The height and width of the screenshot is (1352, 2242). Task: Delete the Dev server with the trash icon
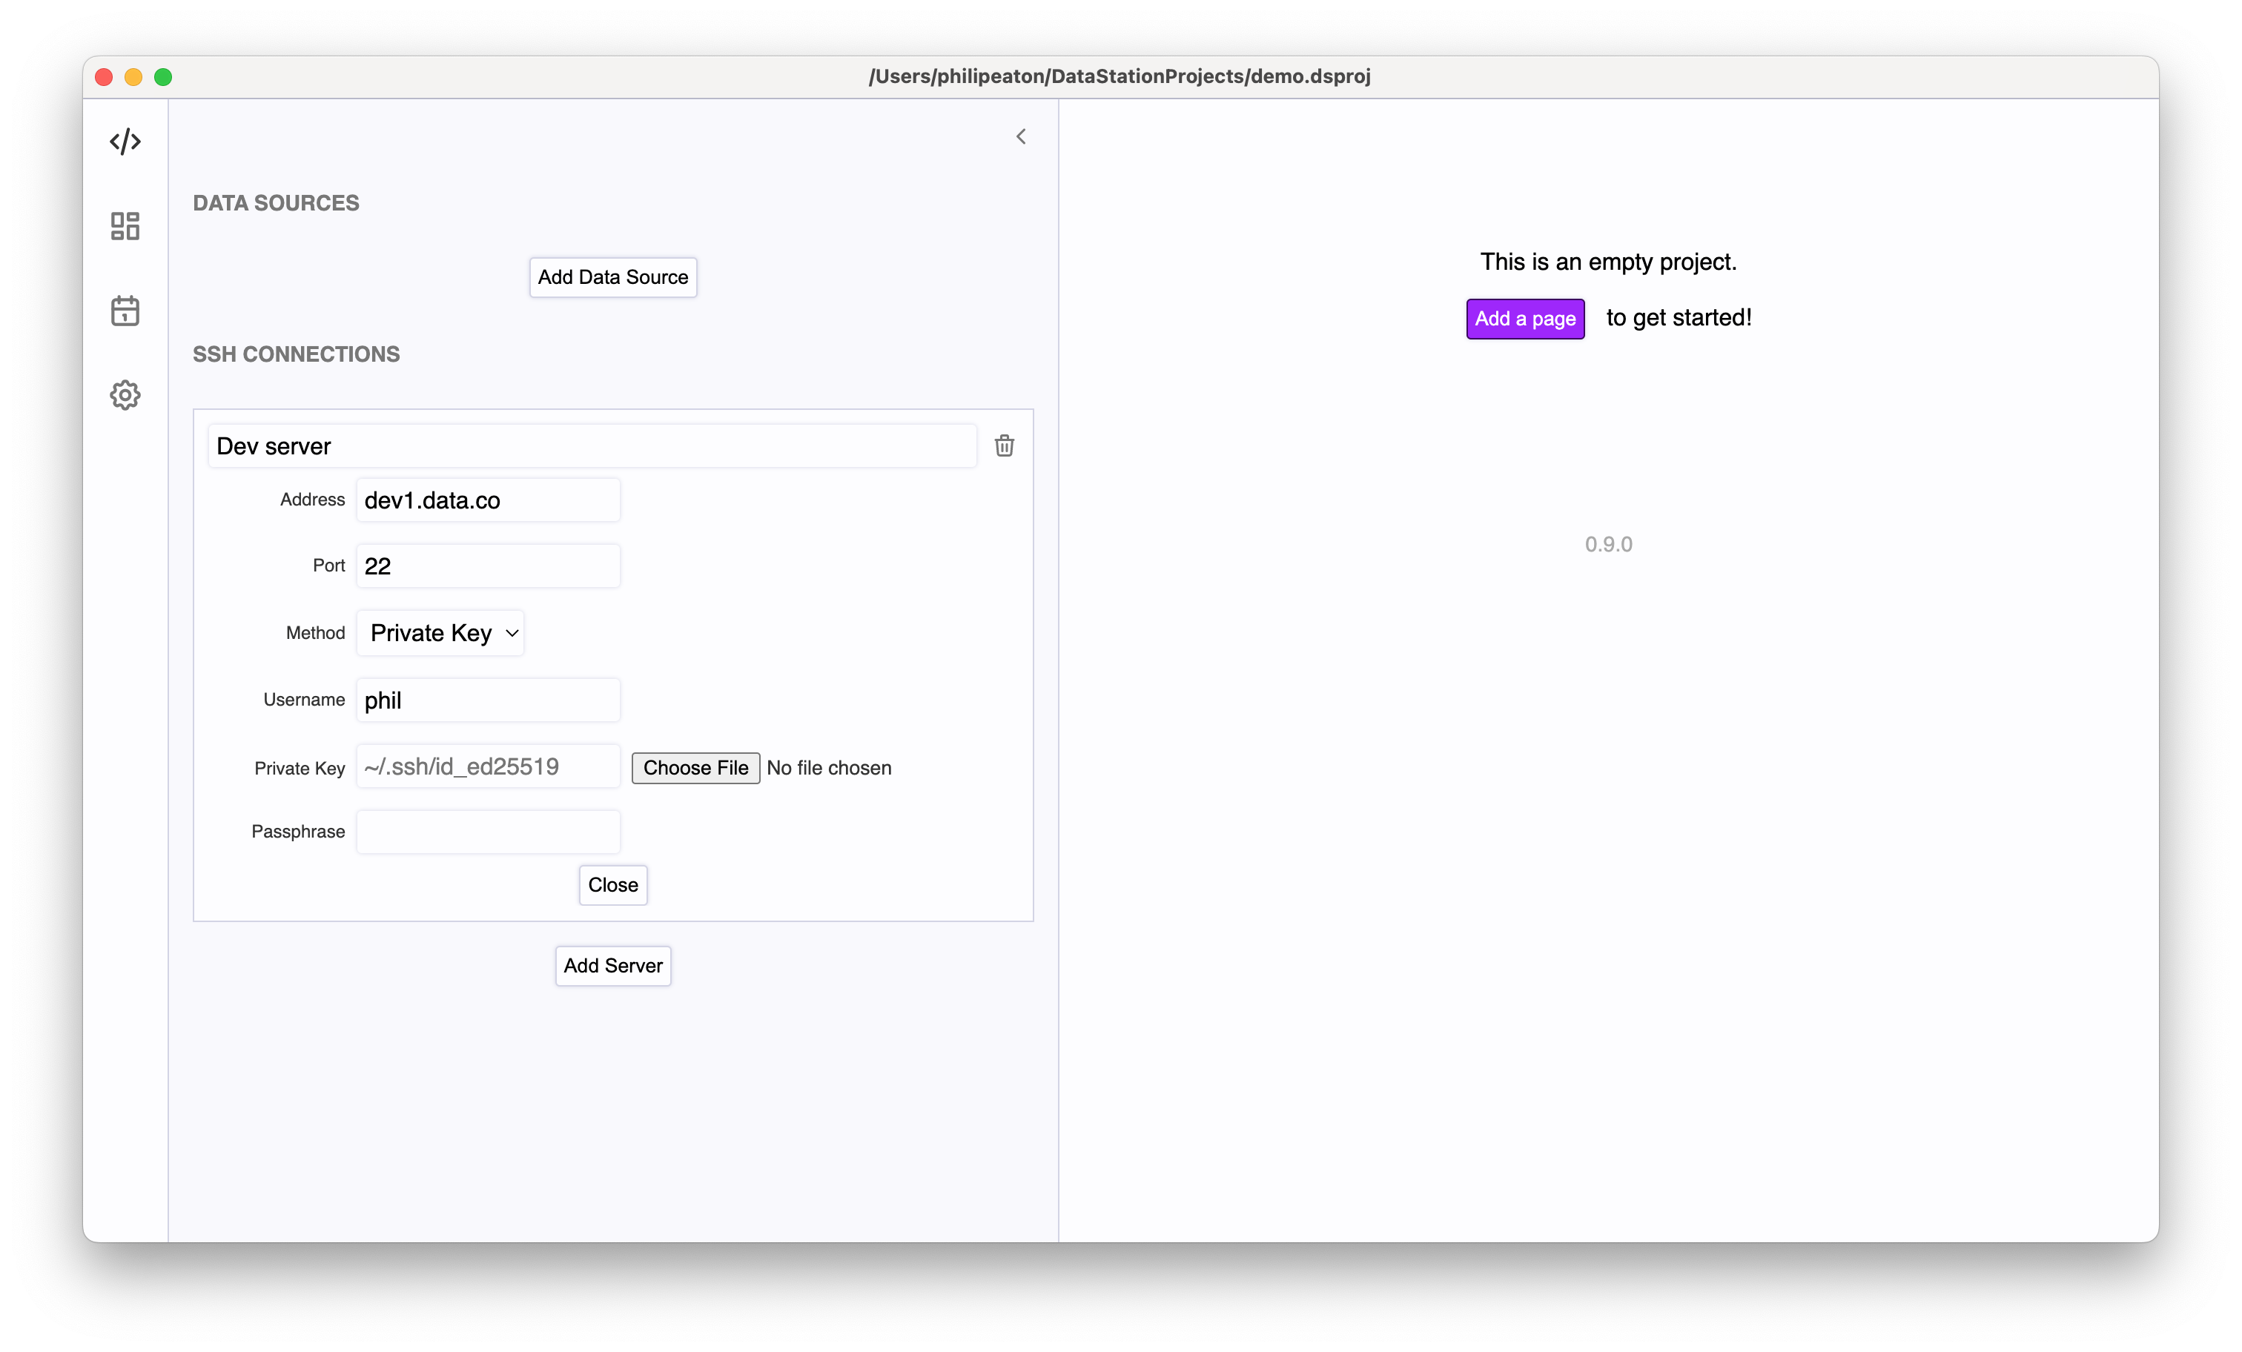click(x=1005, y=445)
